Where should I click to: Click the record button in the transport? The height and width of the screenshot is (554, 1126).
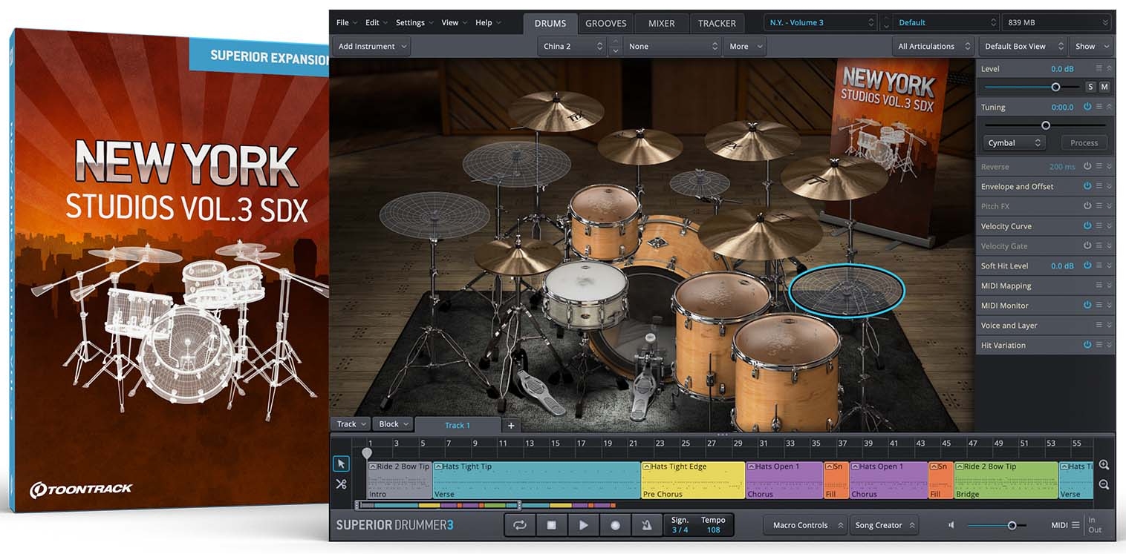615,525
